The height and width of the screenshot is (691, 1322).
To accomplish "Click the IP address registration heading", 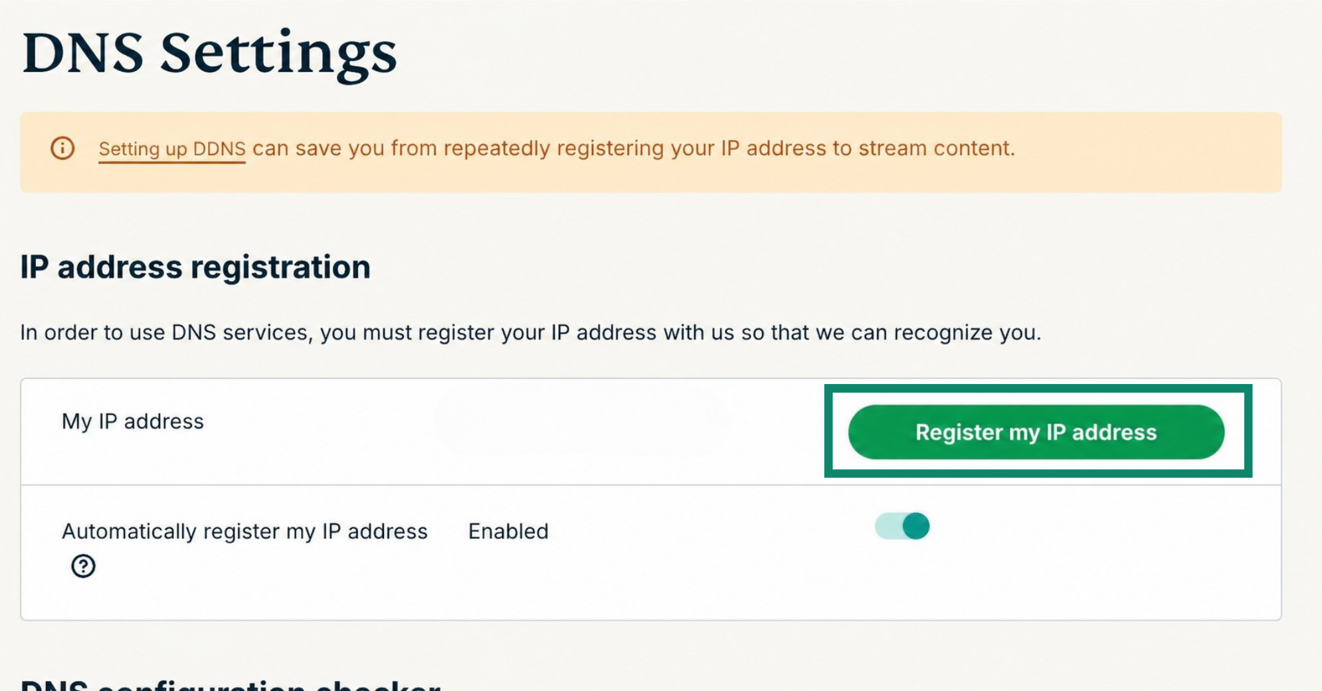I will pyautogui.click(x=195, y=267).
